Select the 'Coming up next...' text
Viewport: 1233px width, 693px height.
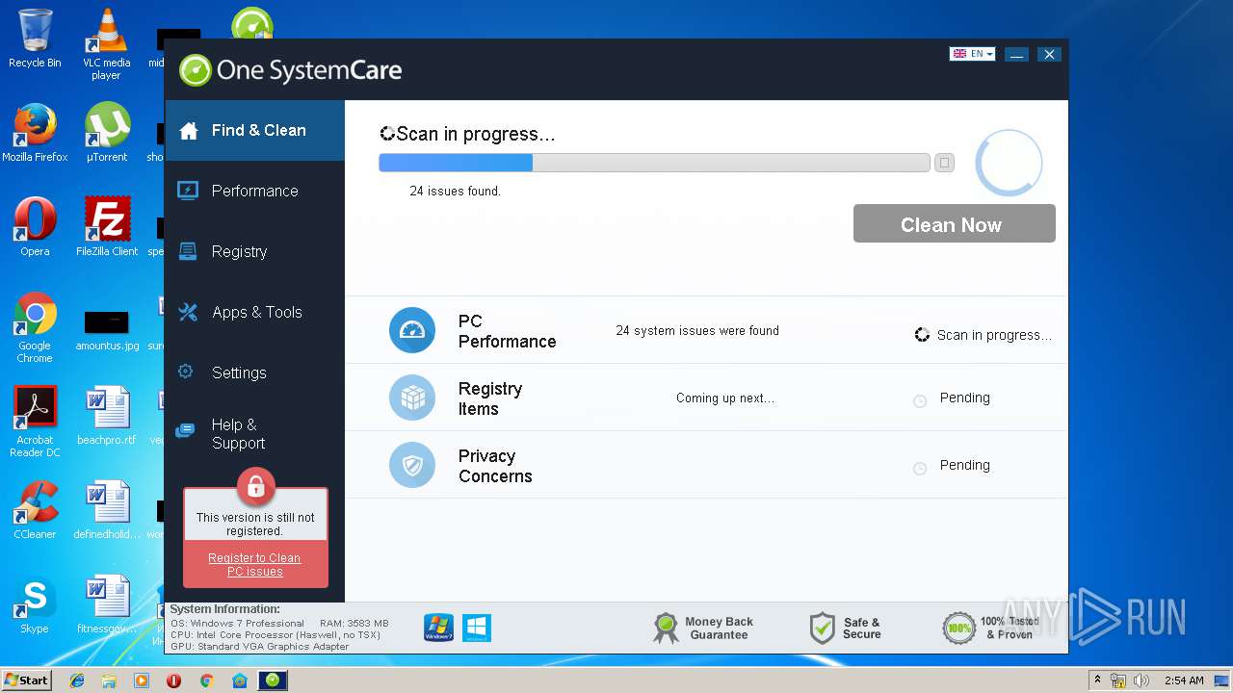[725, 398]
